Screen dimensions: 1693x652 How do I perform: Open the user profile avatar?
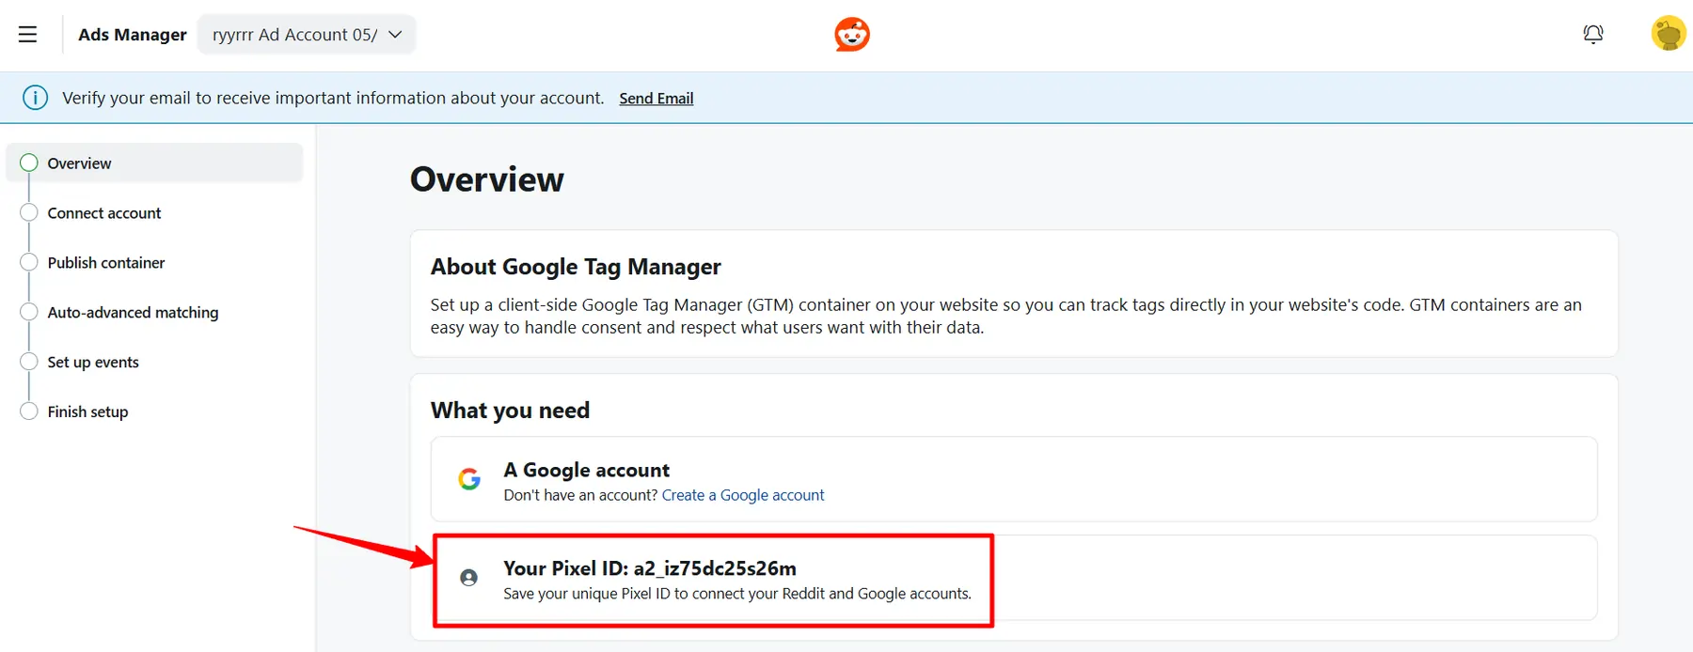click(x=1669, y=34)
